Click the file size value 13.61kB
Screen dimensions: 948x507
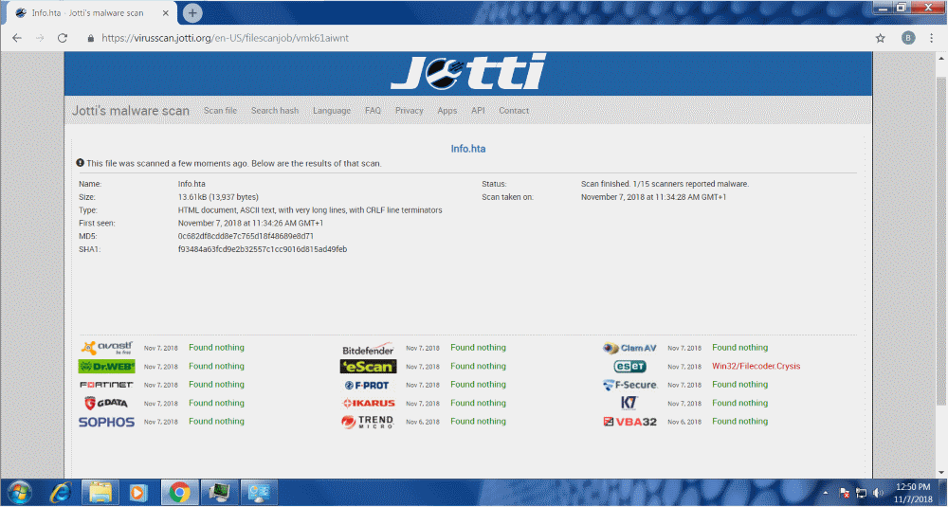click(x=218, y=197)
